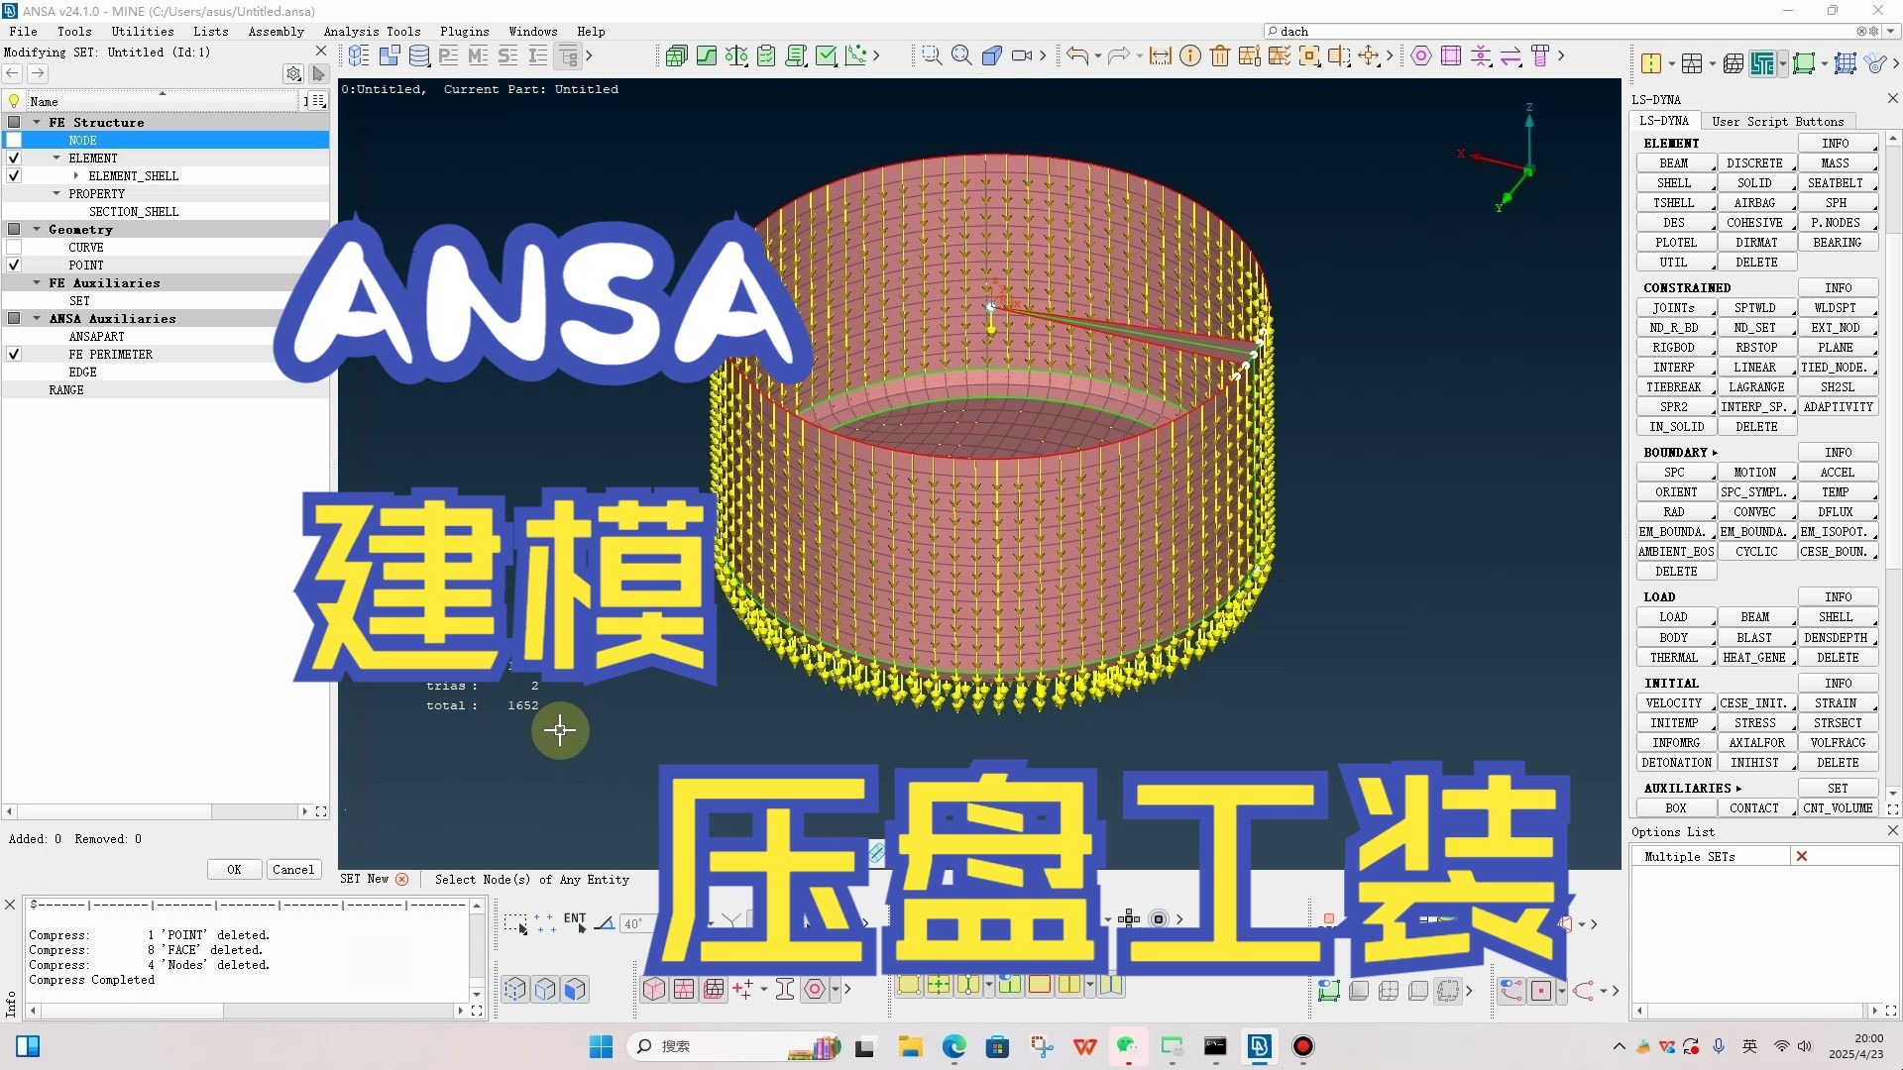Expand the ELEMENT_SHELL tree node
1903x1070 pixels.
click(x=75, y=176)
